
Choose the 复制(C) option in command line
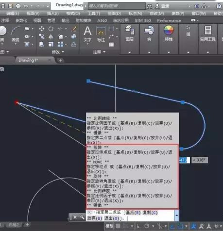[x=150, y=213]
